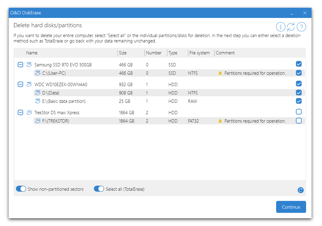This screenshot has width=322, height=226.
Task: Select the Samsung SSD 970 EVO 500GB row
Action: [x=160, y=65]
